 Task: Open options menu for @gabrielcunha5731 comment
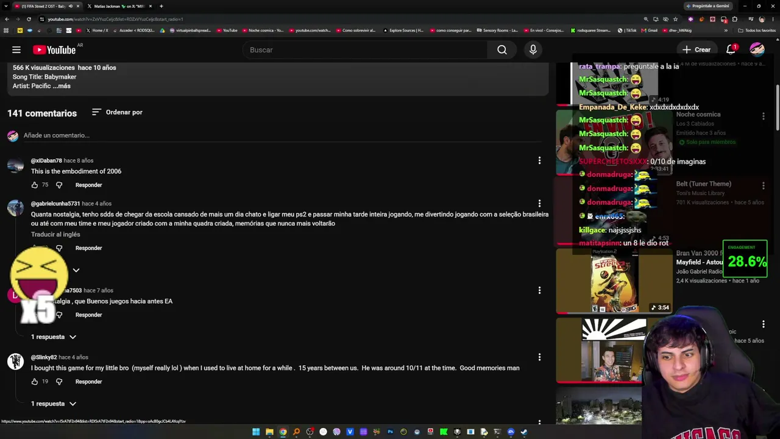coord(539,204)
